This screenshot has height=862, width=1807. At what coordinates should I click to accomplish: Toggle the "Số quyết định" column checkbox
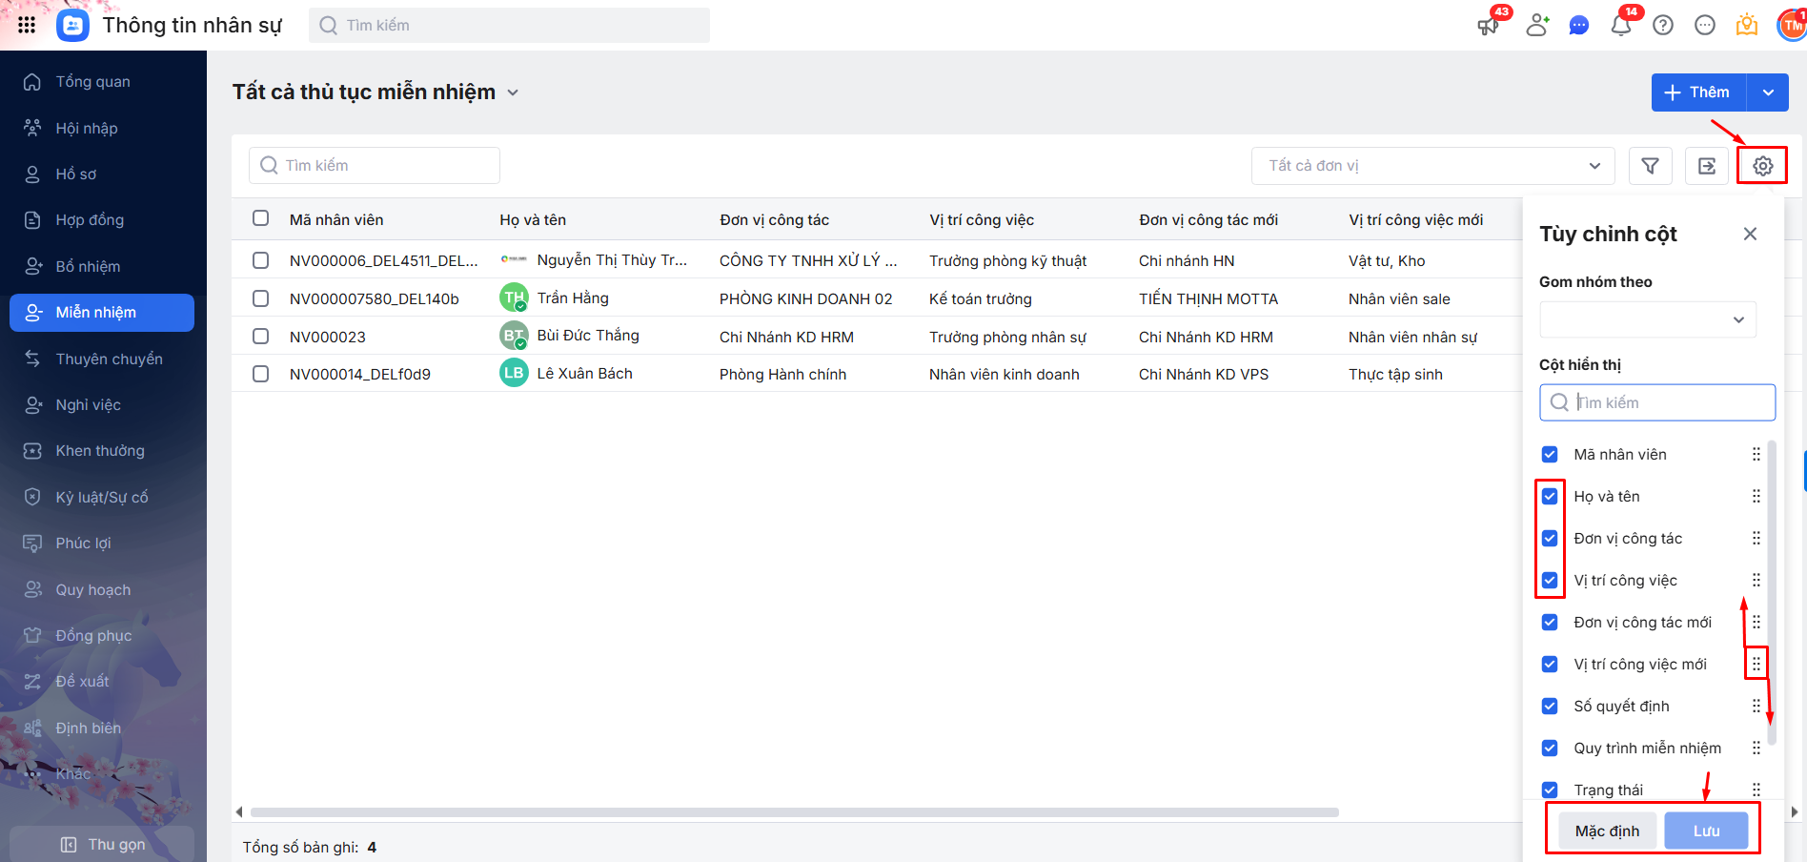point(1550,706)
